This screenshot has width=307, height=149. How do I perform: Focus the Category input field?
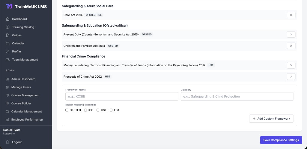237,97
